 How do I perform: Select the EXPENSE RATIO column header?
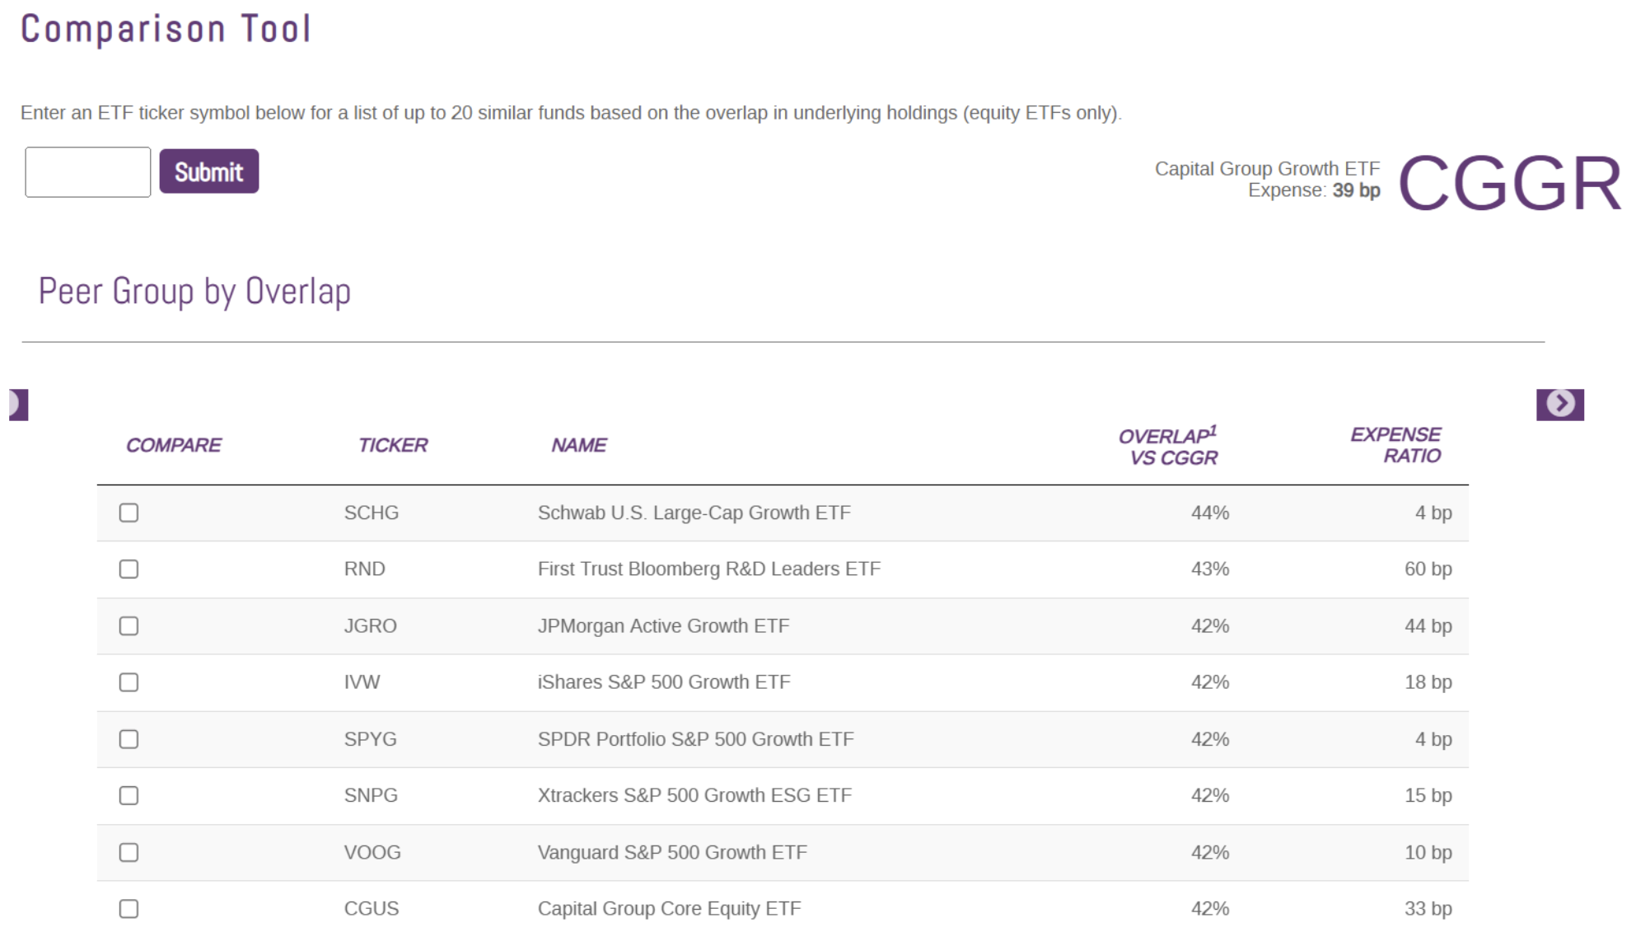click(x=1395, y=445)
